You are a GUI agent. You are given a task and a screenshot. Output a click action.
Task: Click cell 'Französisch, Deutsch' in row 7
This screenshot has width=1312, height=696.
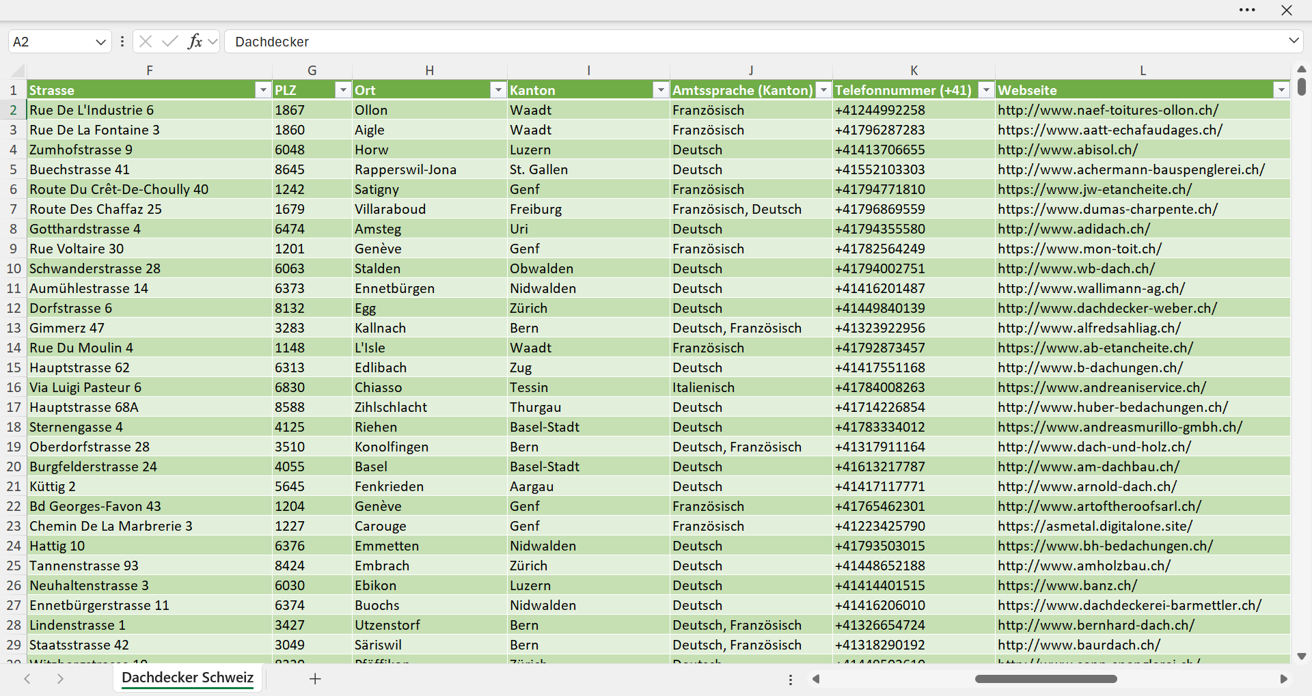[x=751, y=209]
